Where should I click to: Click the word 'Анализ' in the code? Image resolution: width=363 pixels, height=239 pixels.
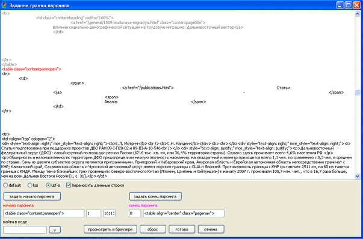tap(111, 101)
